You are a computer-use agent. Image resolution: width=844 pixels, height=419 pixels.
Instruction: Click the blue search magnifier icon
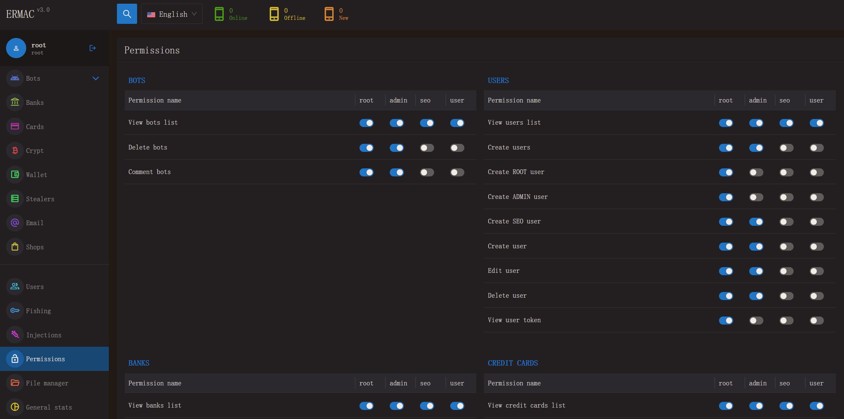click(127, 14)
